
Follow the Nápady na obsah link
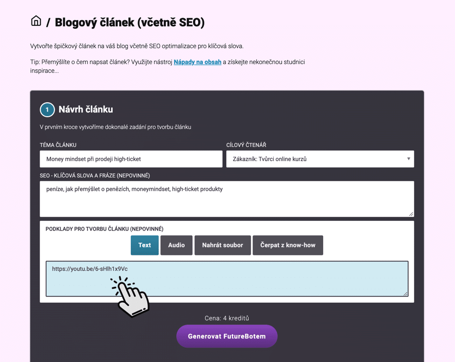tap(198, 62)
